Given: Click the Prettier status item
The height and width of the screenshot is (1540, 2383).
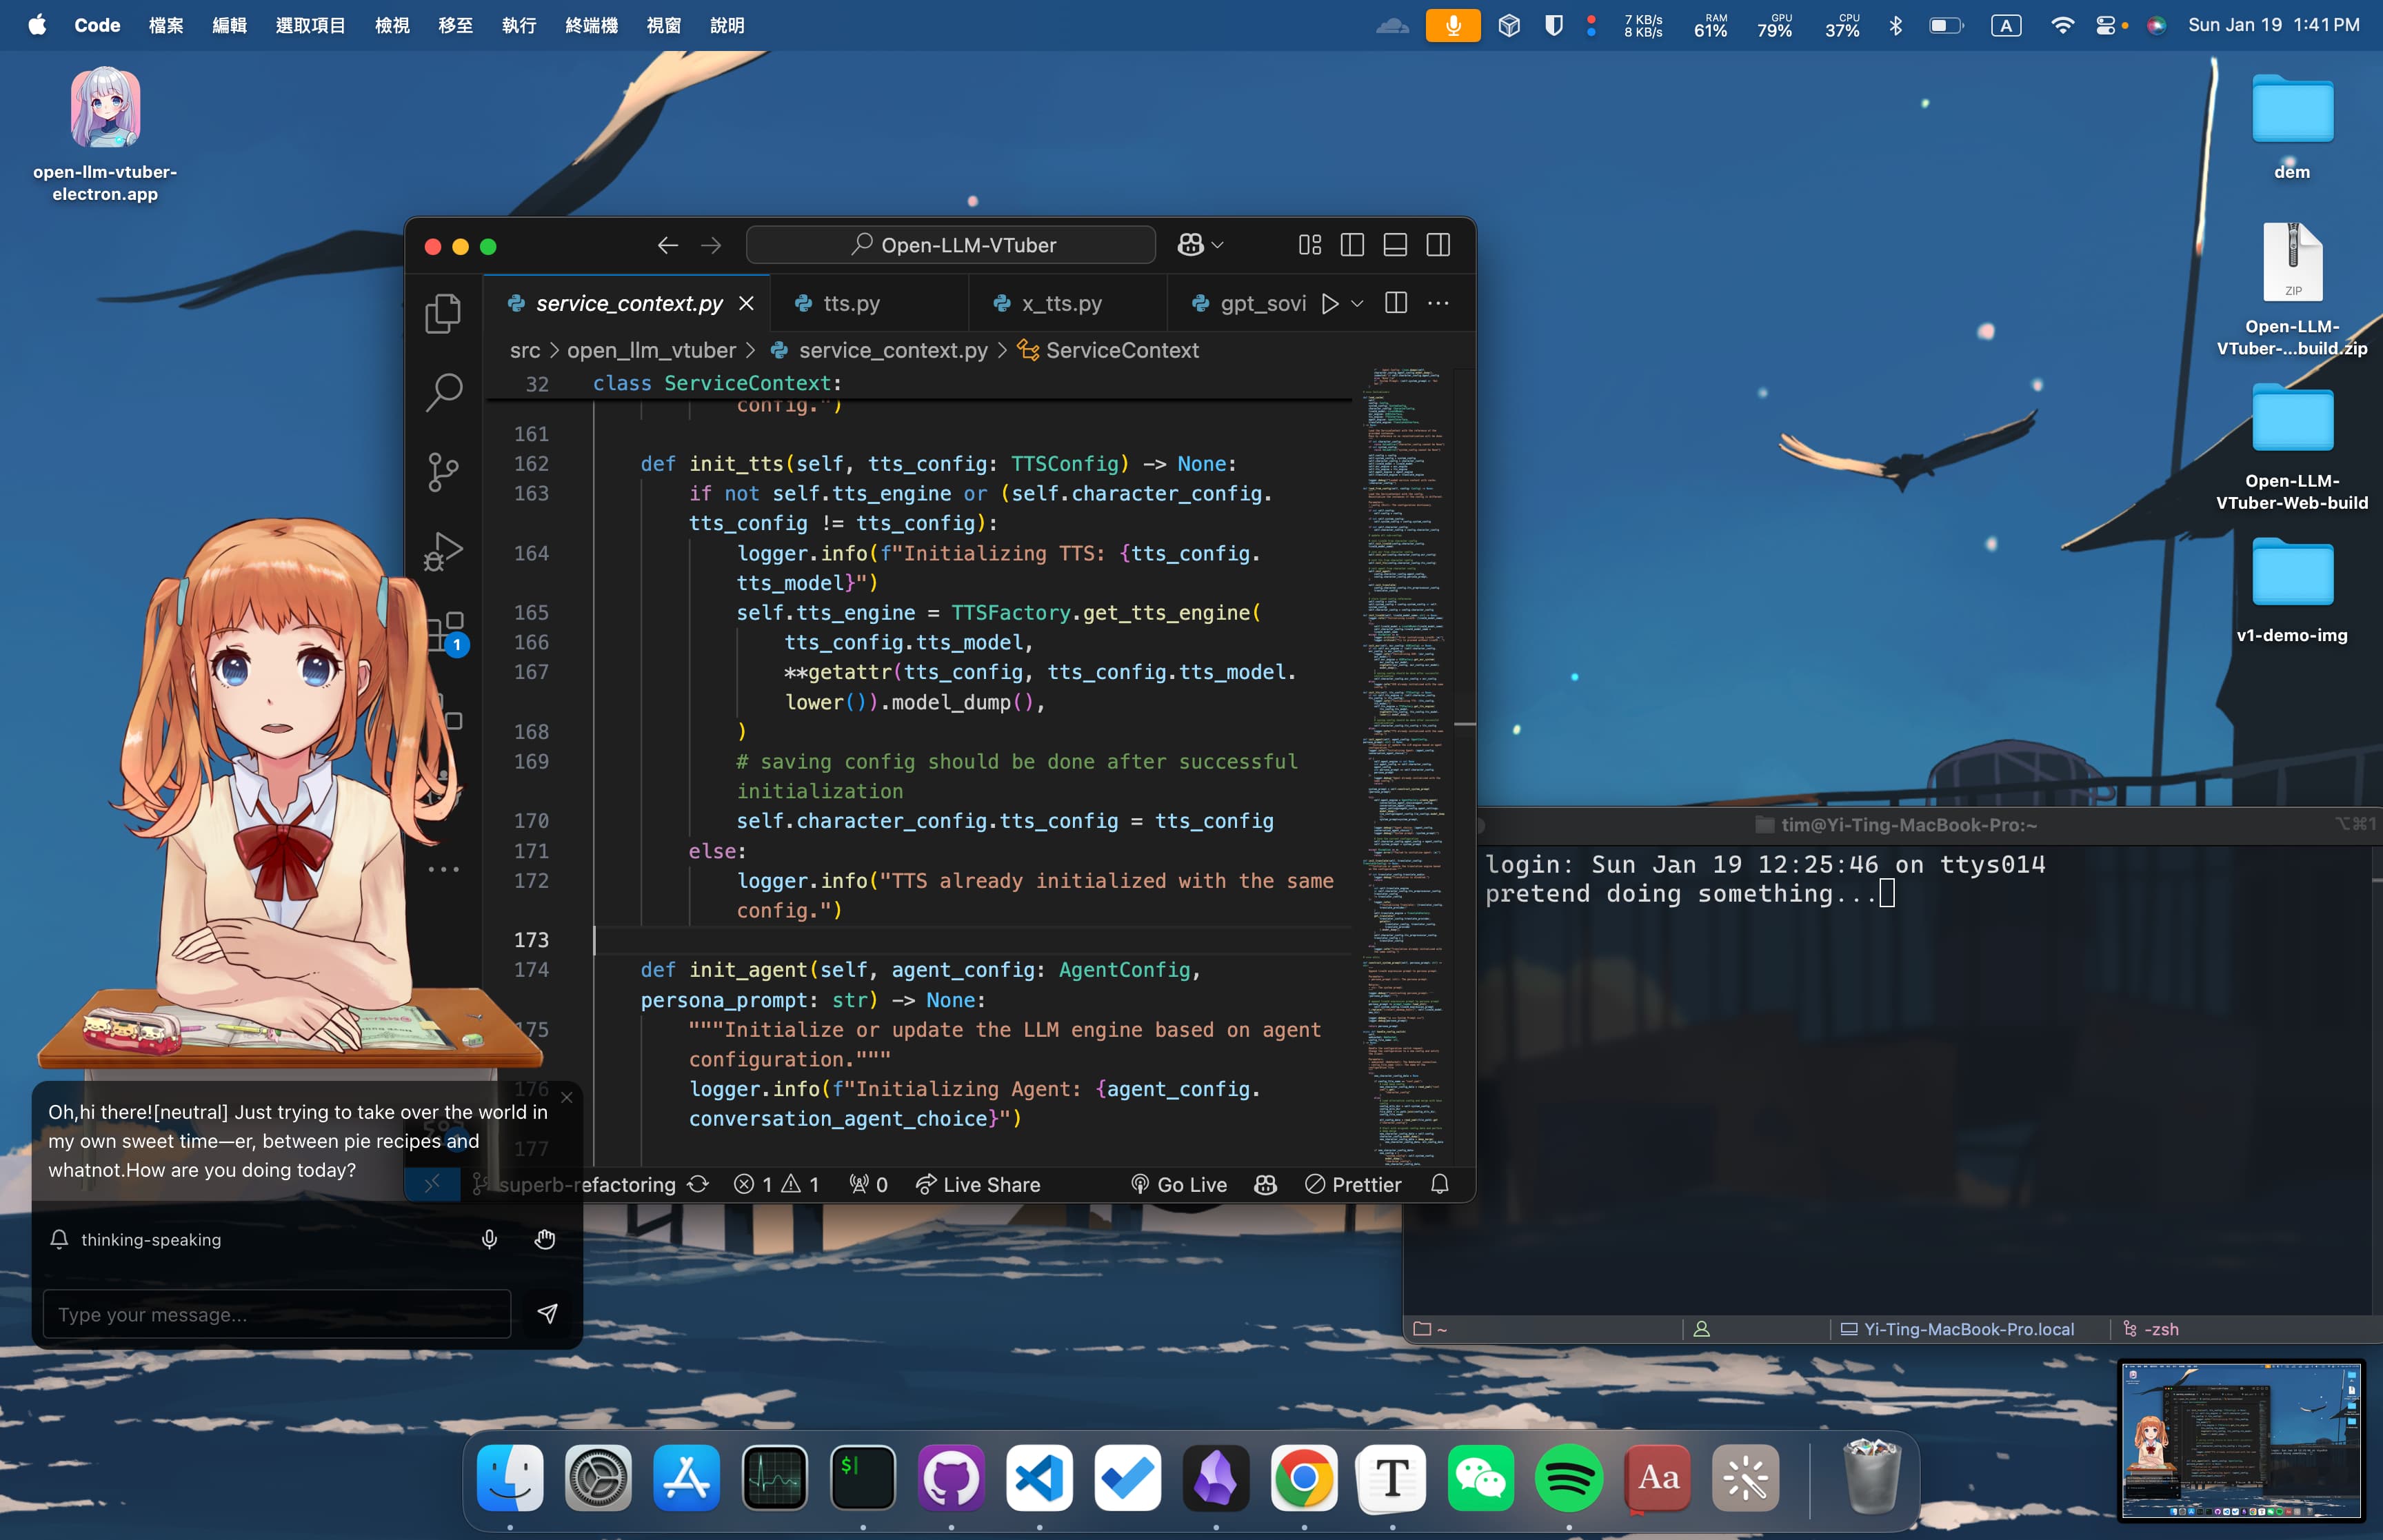Looking at the screenshot, I should coord(1353,1184).
